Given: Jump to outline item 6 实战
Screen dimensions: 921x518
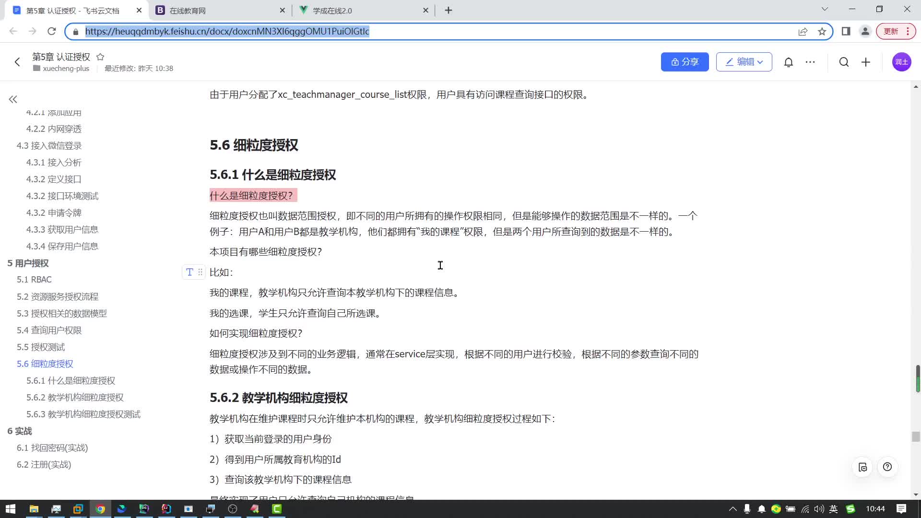Looking at the screenshot, I should 20,431.
